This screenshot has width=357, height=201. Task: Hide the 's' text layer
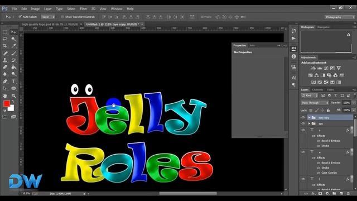(303, 130)
